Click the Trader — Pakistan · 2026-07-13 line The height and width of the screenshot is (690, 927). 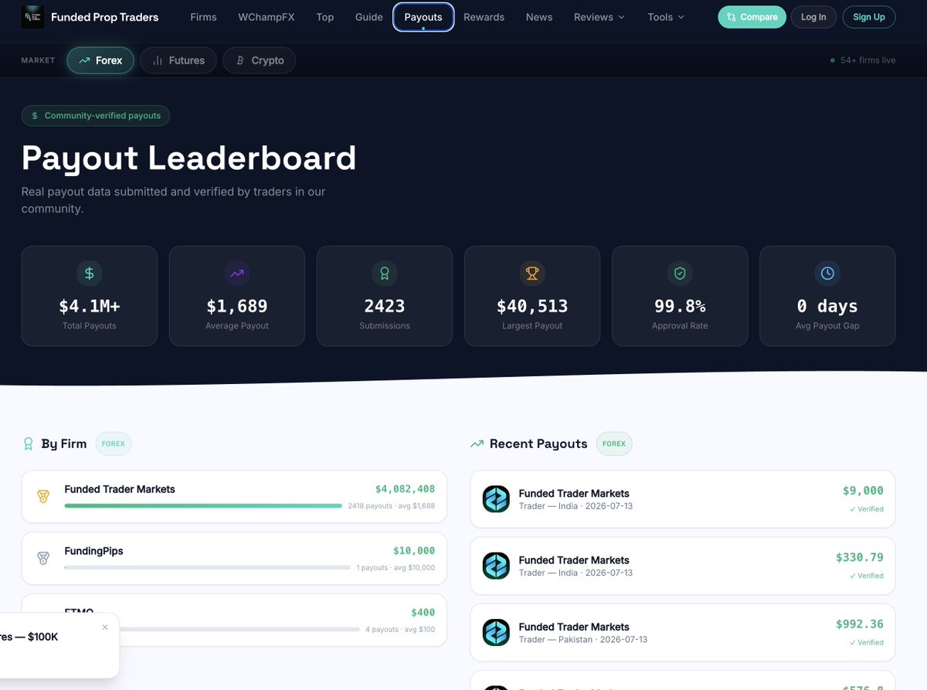click(583, 640)
